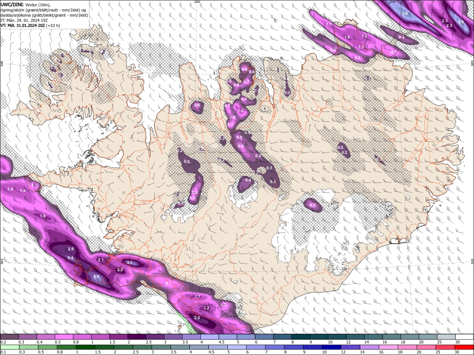The height and width of the screenshot is (355, 474).
Task: Select the purple swatch labeled 12 in bottom legend
Action: (x=351, y=347)
